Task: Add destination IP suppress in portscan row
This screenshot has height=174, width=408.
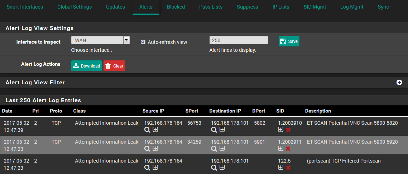Action: tap(222, 167)
